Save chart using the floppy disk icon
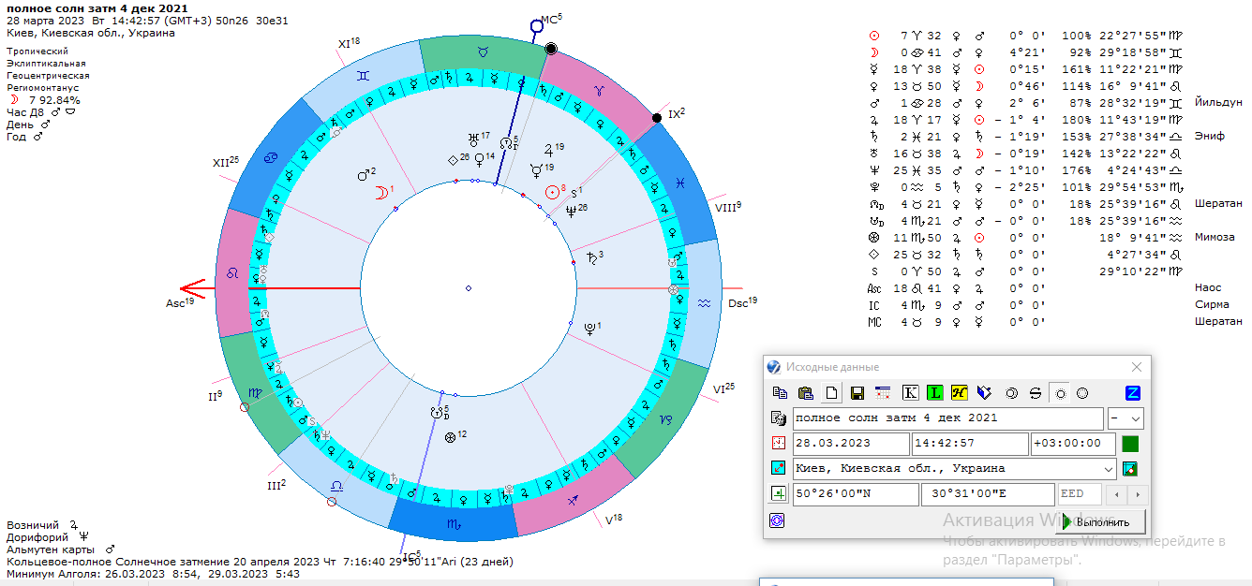Image resolution: width=1252 pixels, height=586 pixels. (856, 392)
